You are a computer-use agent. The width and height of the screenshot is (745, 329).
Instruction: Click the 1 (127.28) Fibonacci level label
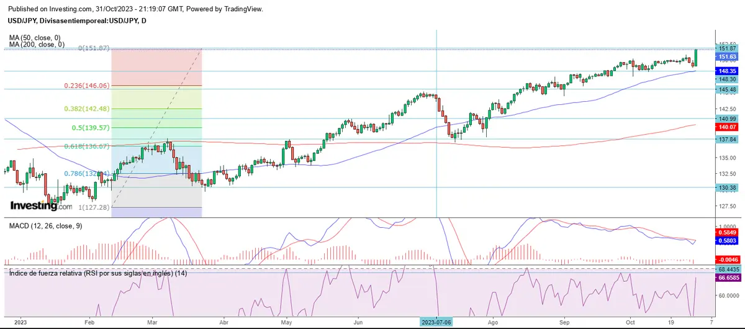(x=92, y=208)
